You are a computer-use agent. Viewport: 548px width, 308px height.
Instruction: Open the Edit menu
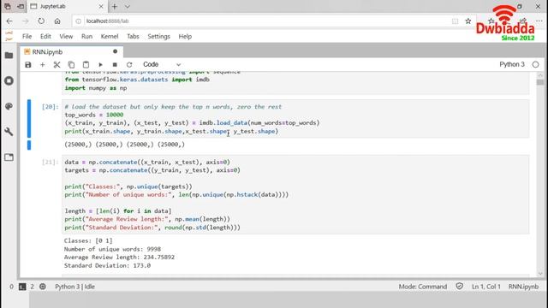[x=45, y=36]
